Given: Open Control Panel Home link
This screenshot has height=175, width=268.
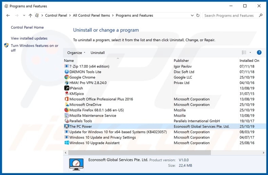Looking at the screenshot, I should [27, 27].
